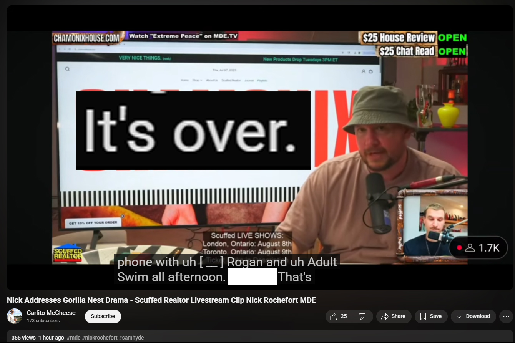Share the video
515x343 pixels.
(x=394, y=316)
